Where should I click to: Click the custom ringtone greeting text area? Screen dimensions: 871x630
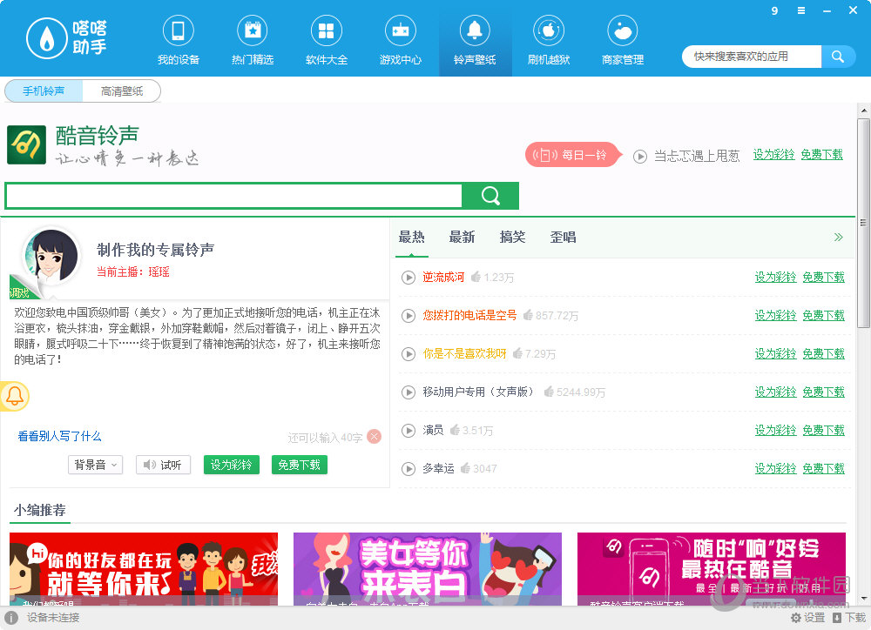[197, 336]
